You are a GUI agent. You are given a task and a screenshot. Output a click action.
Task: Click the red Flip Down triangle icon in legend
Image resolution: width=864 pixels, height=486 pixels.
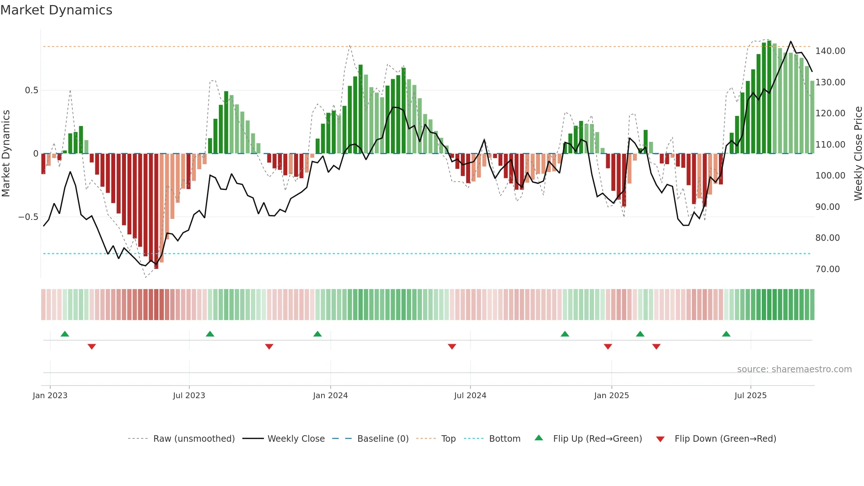pos(660,439)
